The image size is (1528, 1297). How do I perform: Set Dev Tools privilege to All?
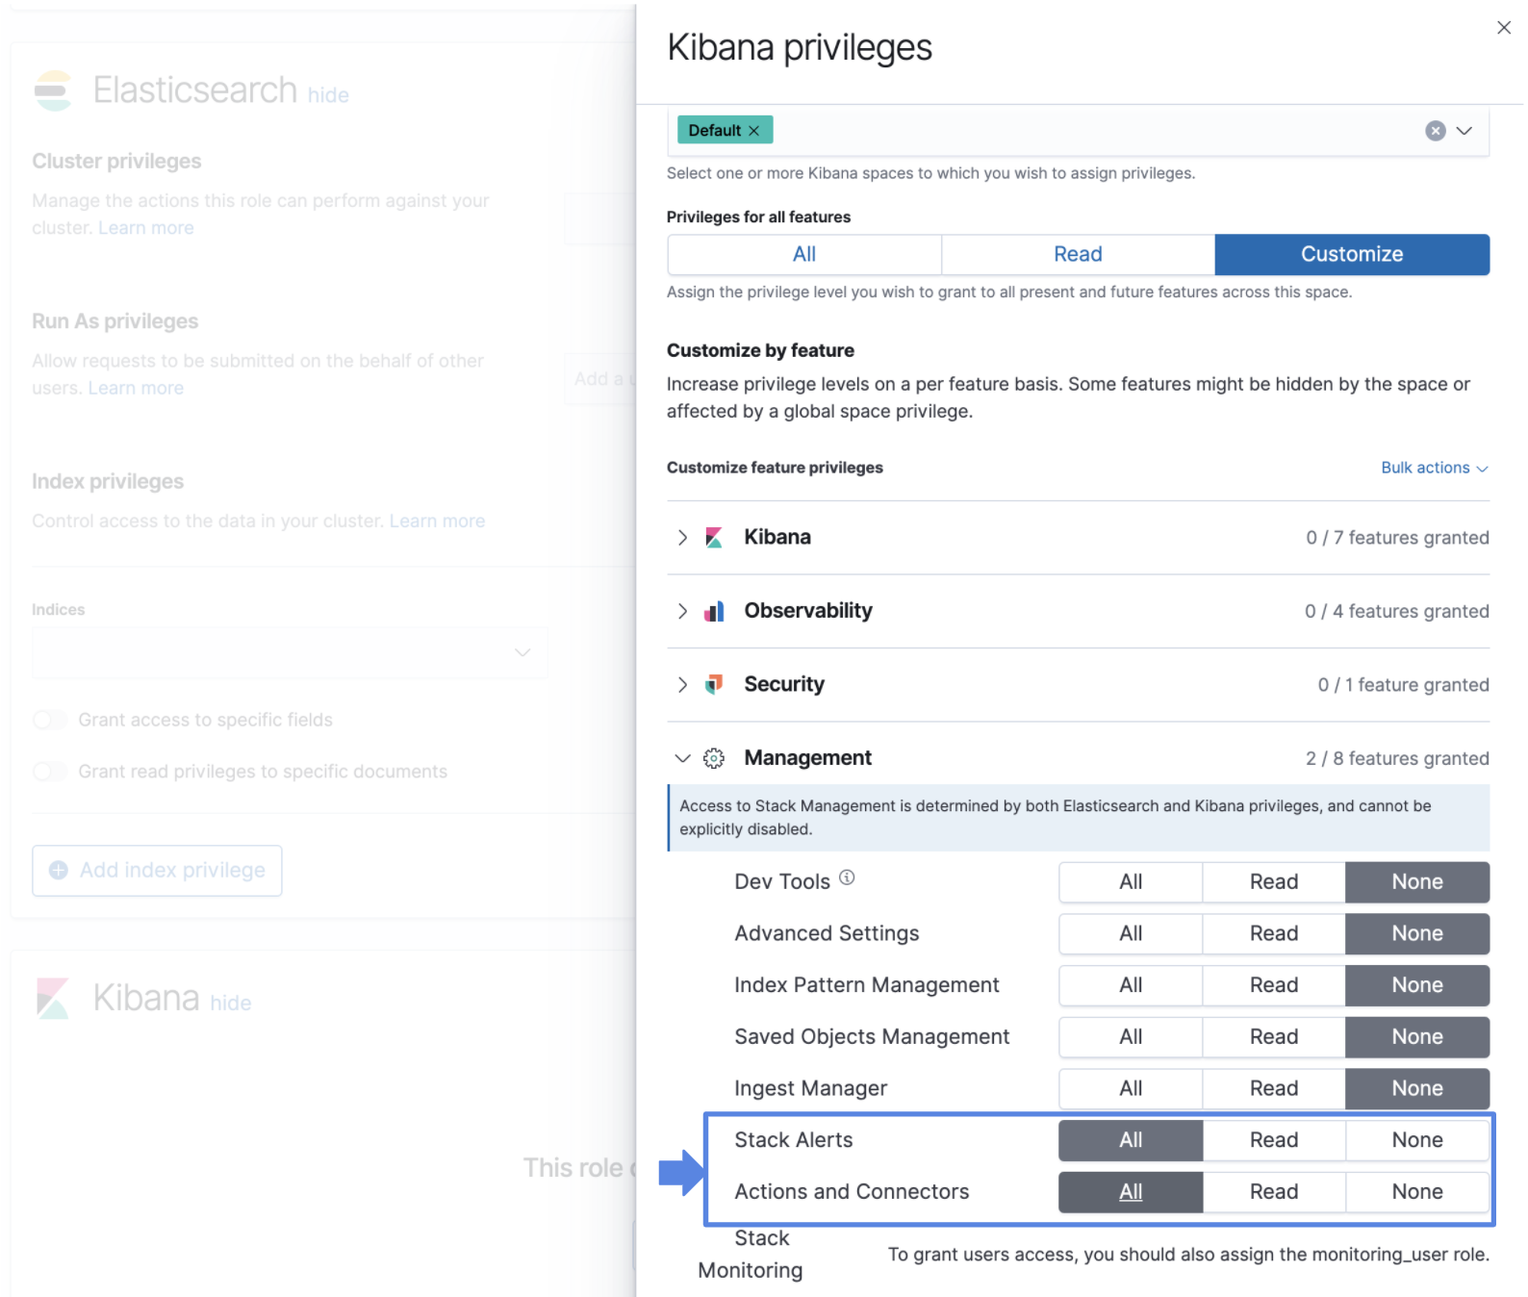1130,882
